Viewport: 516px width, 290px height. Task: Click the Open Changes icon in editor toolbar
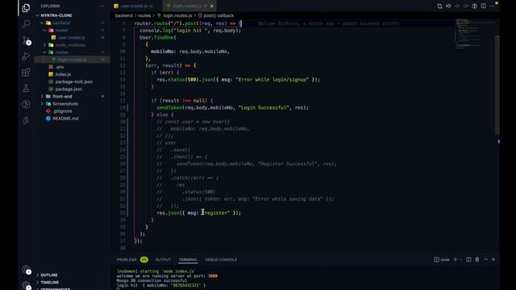(439, 6)
